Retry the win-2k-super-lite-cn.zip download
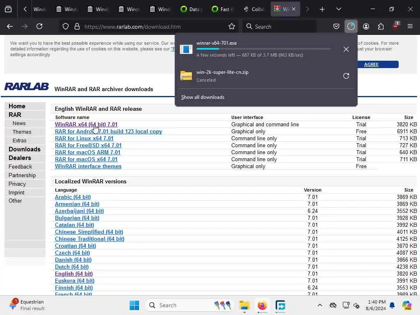Image resolution: width=420 pixels, height=315 pixels. (x=346, y=76)
